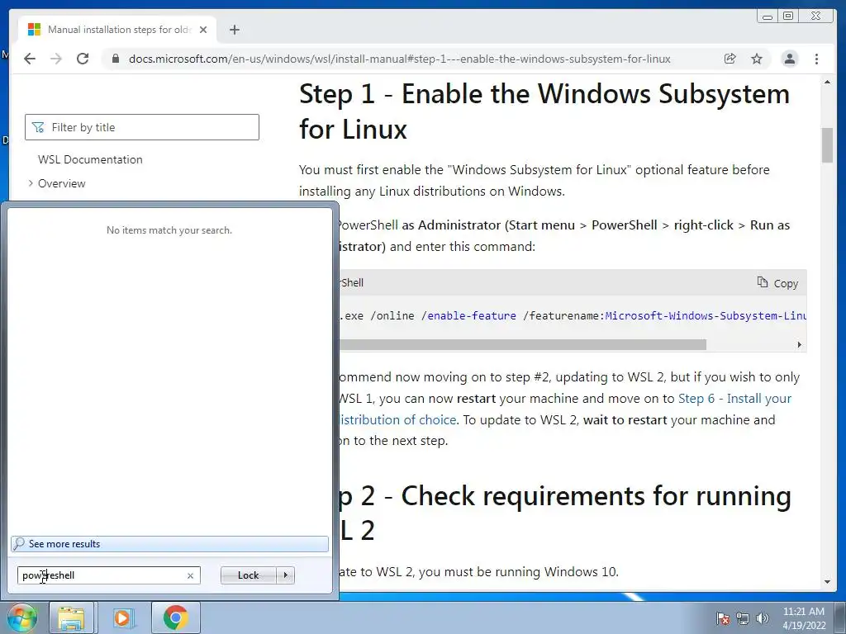This screenshot has height=634, width=846.
Task: Open a new browser tab
Action: [x=234, y=30]
